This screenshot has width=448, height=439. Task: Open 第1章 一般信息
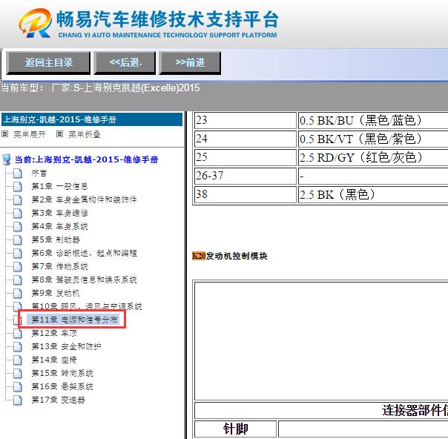(59, 187)
